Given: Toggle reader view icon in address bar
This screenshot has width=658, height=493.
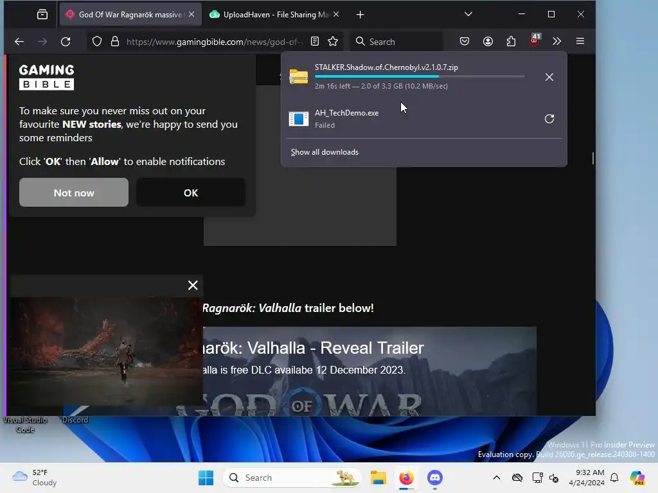Looking at the screenshot, I should (x=315, y=41).
